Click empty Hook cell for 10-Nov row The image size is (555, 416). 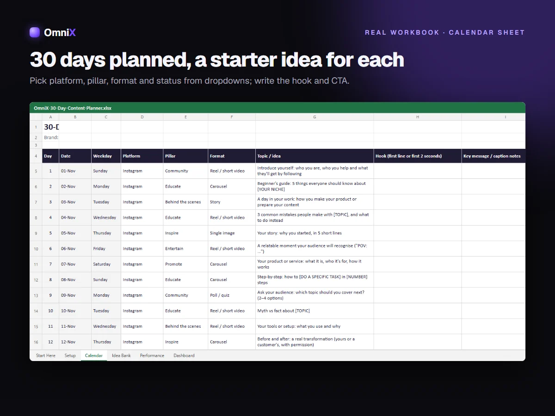pos(418,311)
